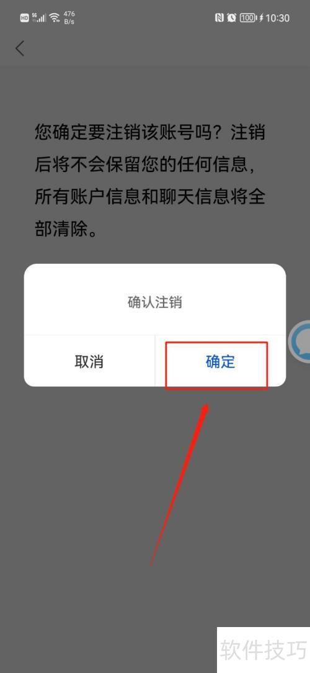310x673 pixels.
Task: Open the floating chat bubble icon
Action: (x=301, y=342)
